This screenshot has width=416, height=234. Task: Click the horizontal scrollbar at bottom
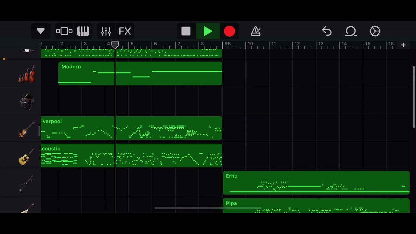click(x=208, y=208)
